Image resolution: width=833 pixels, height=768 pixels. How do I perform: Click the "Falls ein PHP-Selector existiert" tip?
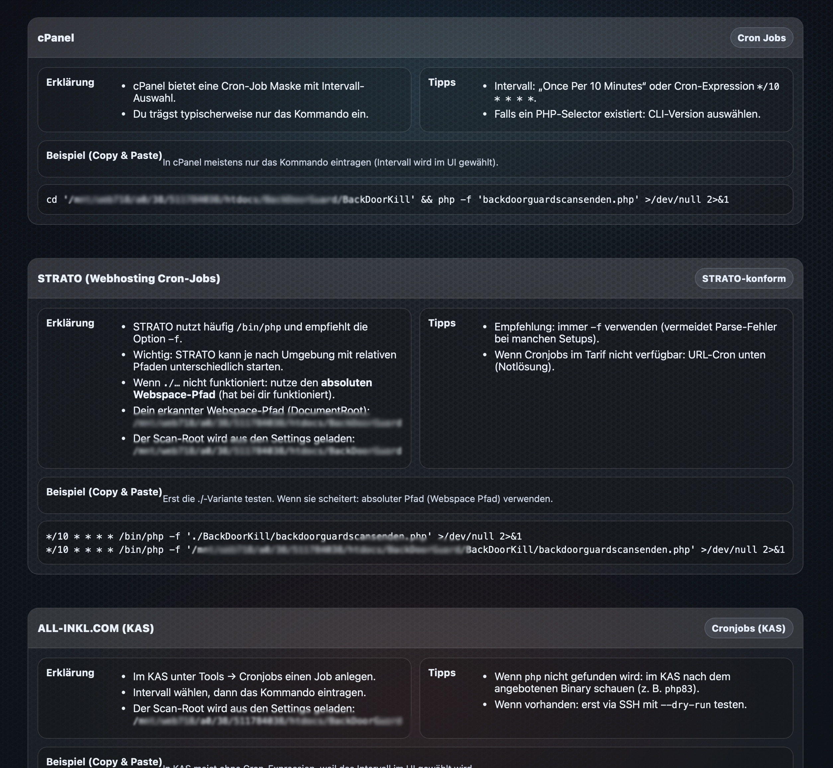(627, 114)
